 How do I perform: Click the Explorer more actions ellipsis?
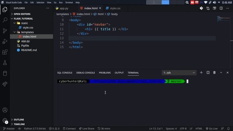point(48,8)
